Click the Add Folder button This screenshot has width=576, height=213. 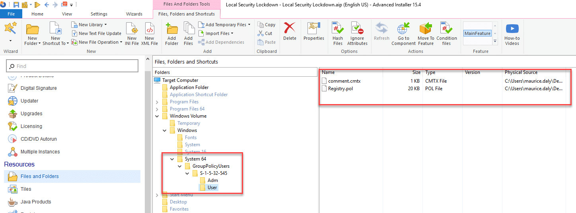point(172,34)
